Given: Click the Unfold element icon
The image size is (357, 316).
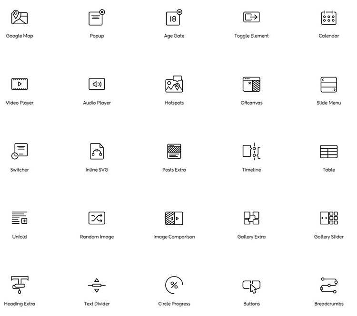Looking at the screenshot, I should [20, 218].
